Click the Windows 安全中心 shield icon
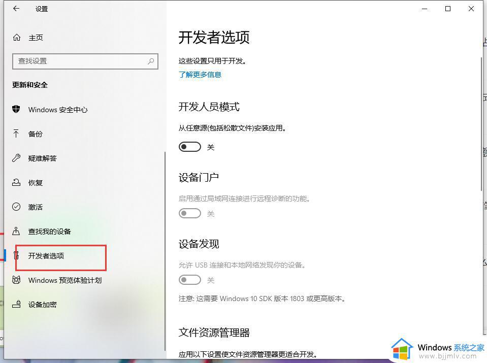 coord(16,109)
